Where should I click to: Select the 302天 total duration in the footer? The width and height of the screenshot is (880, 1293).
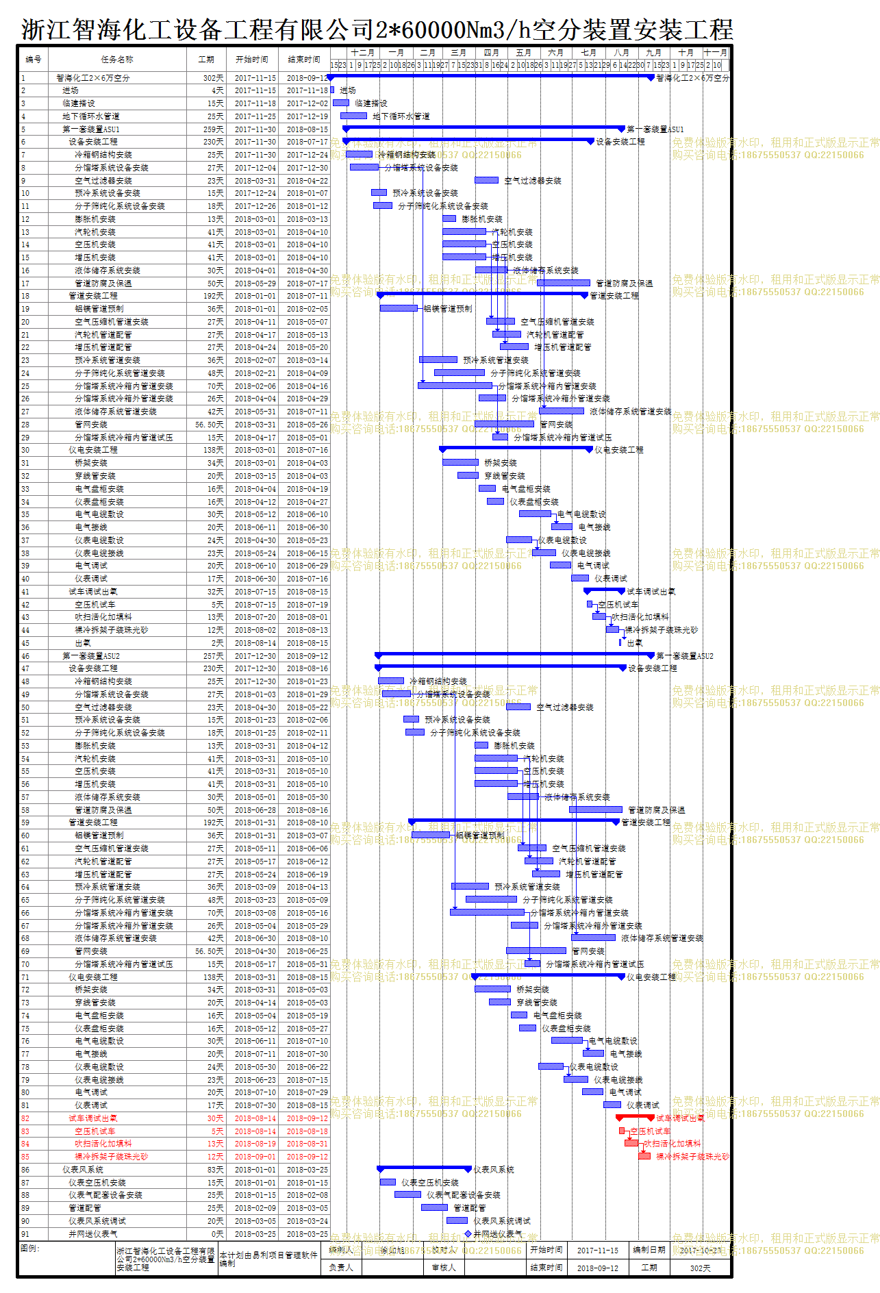pos(701,1268)
